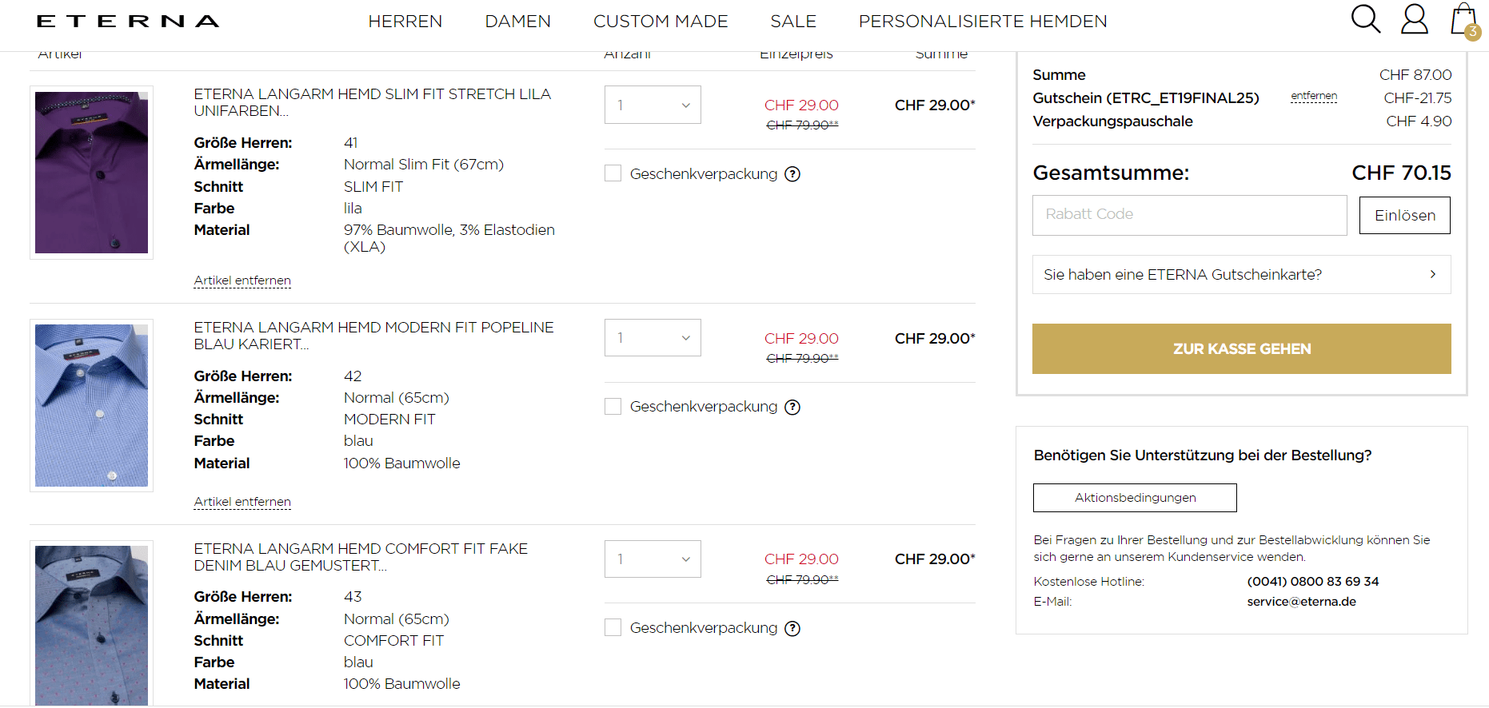This screenshot has height=708, width=1489.
Task: Go to the SALE menu item
Action: [x=793, y=22]
